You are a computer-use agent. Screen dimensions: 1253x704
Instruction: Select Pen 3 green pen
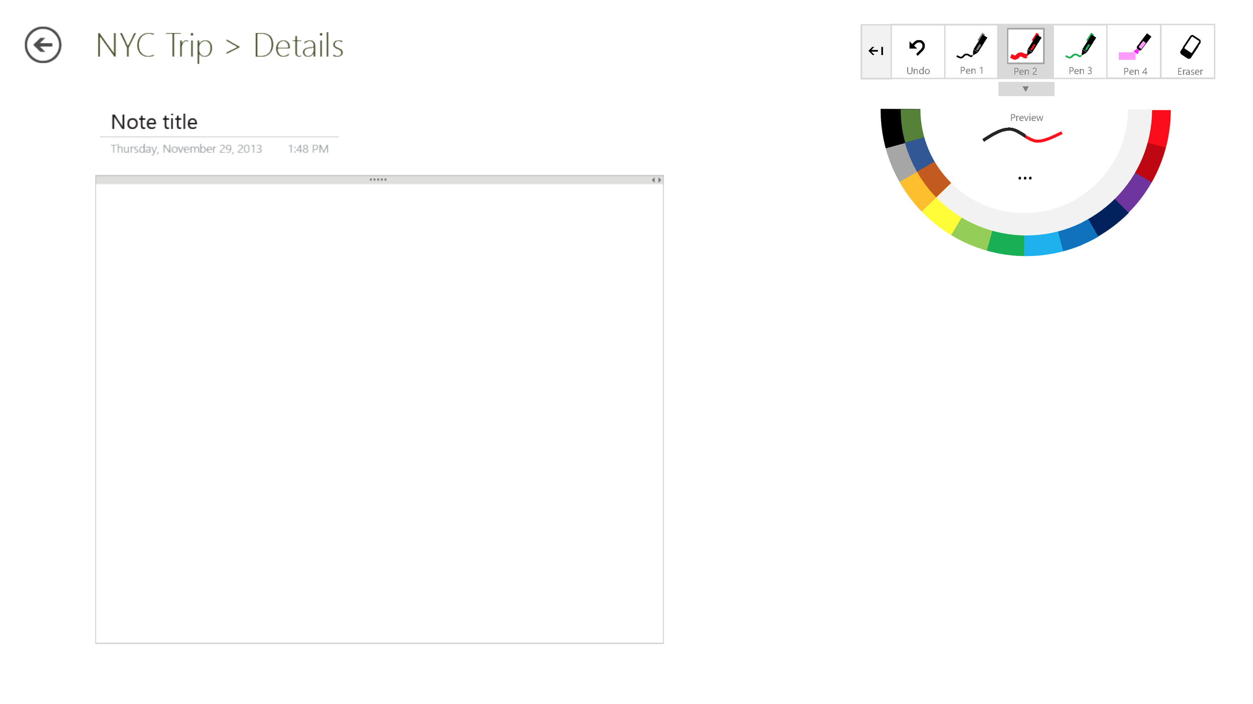[1080, 51]
